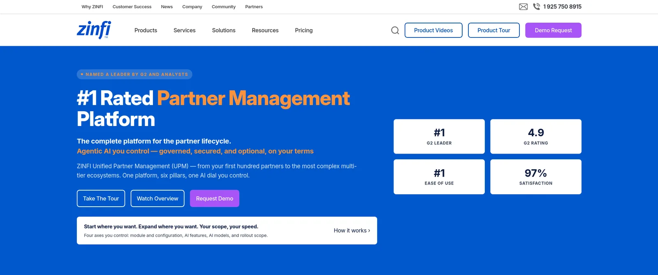Click 'The complete platform for the partner lifecycle.'
Viewport: 658px width, 275px height.
coord(154,141)
